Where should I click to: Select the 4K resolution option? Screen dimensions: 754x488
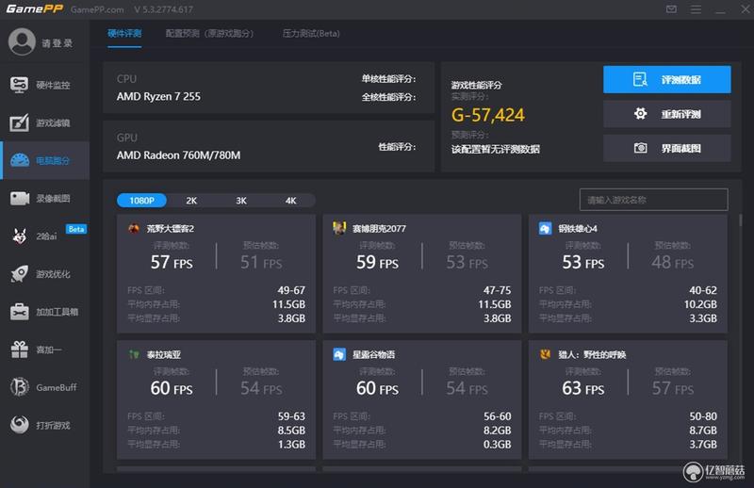[x=291, y=201]
